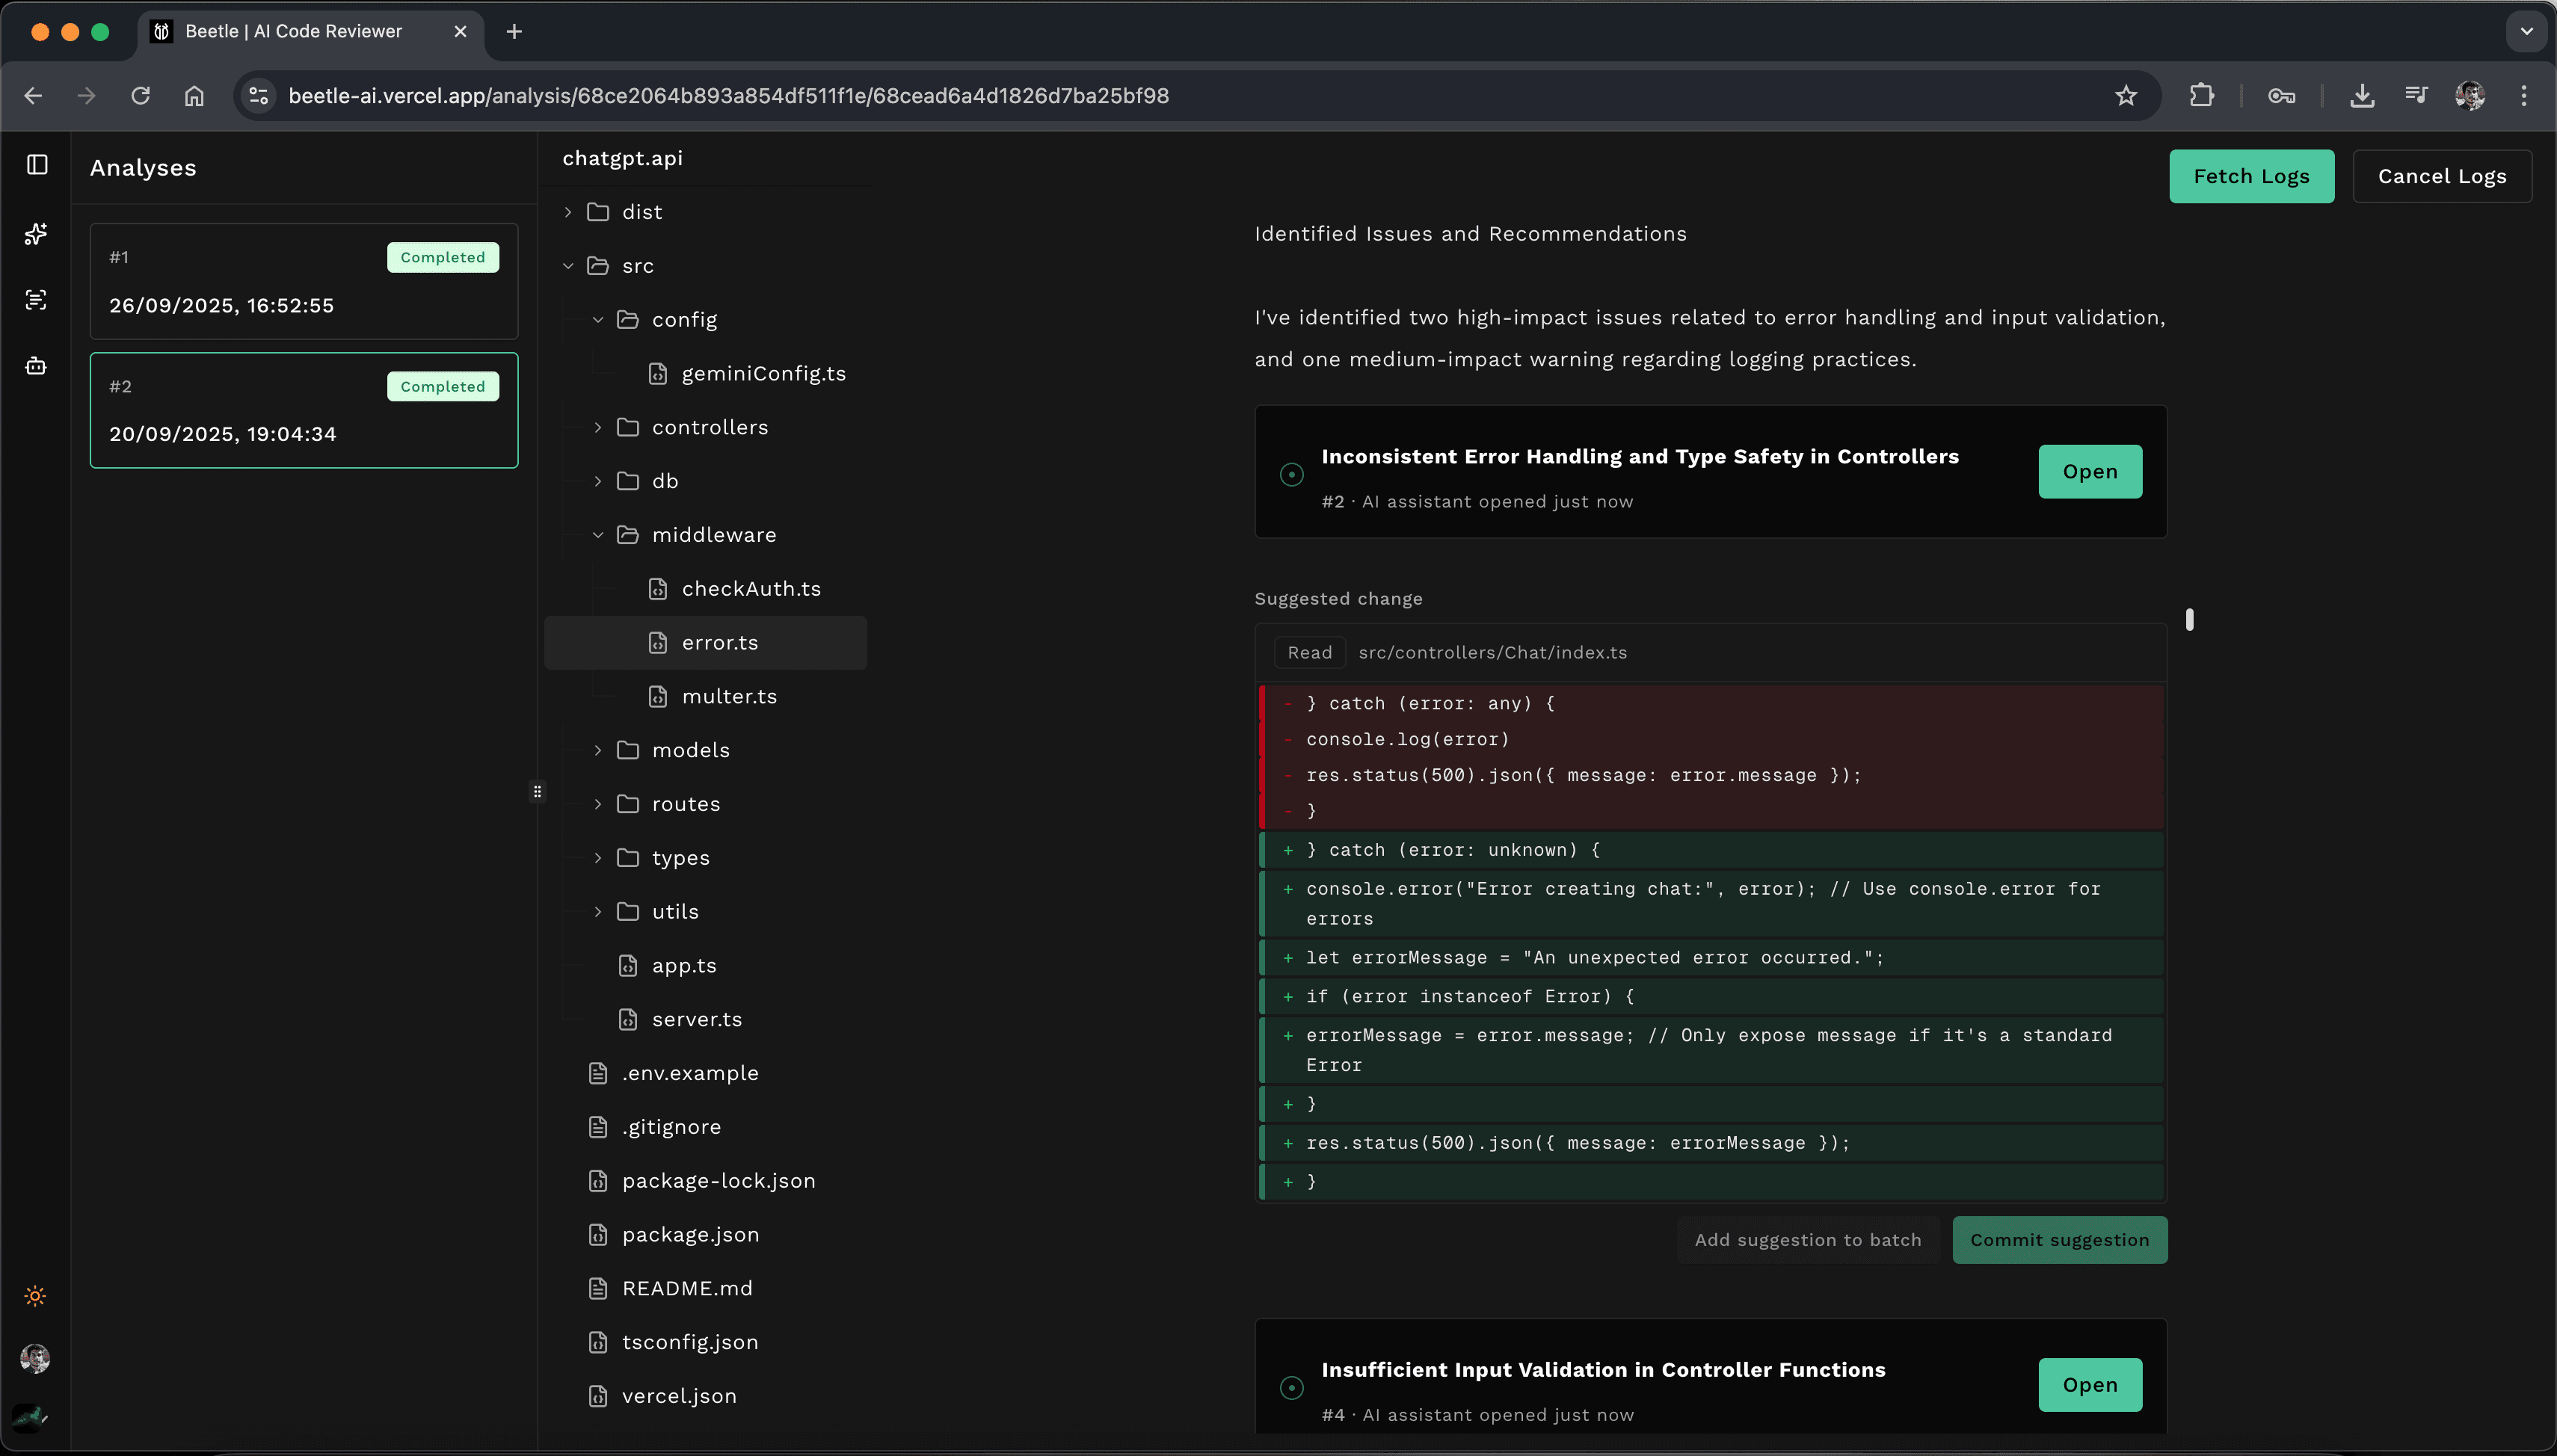The width and height of the screenshot is (2557, 1456).
Task: Click the panel resize drag handle
Action: (x=538, y=792)
